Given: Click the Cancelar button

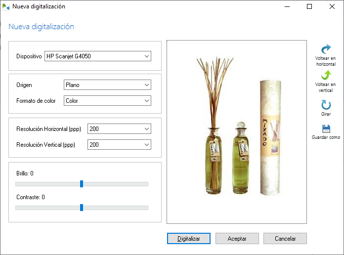Looking at the screenshot, I should pos(285,238).
